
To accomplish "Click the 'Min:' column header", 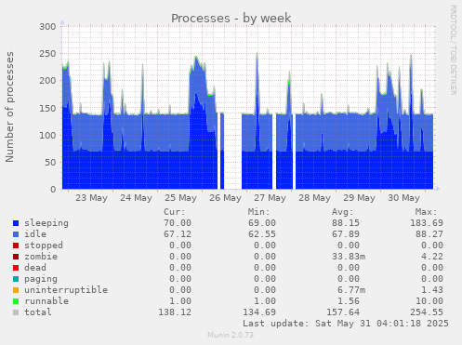I will 258,212.
